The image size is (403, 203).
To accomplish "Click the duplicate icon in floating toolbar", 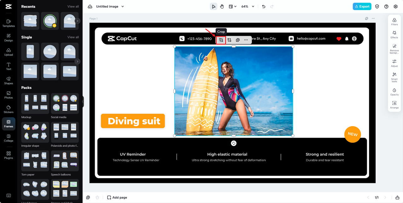I will coord(238,40).
